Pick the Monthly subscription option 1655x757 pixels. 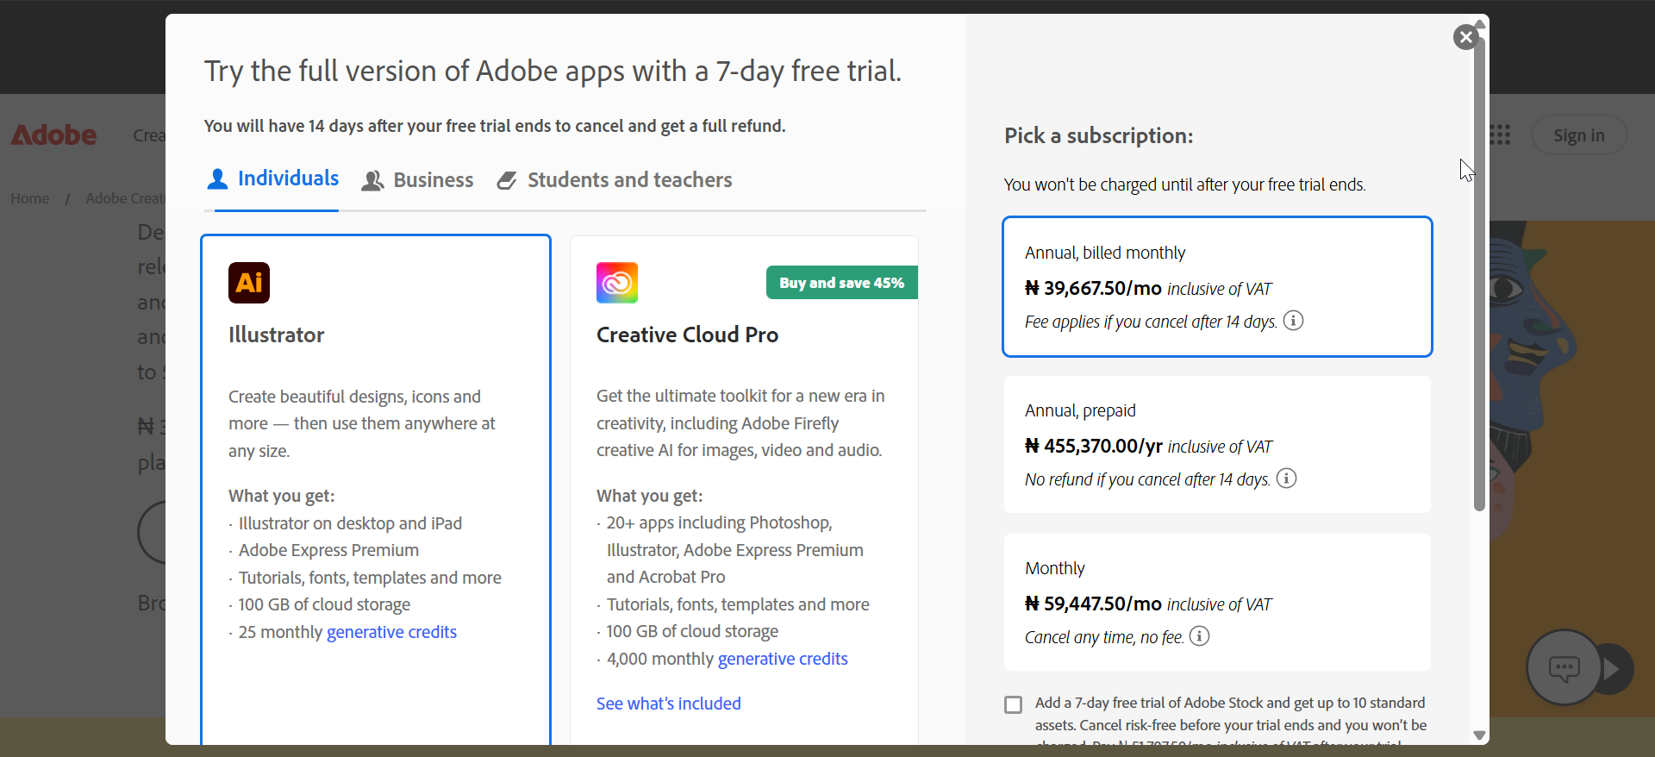click(x=1217, y=602)
